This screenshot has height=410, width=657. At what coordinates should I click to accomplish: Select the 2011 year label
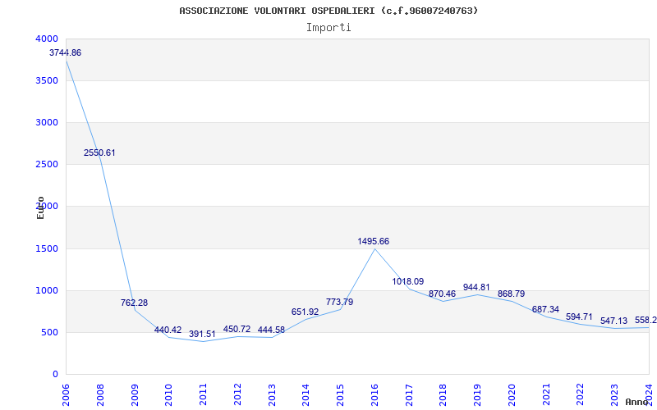coord(203,394)
